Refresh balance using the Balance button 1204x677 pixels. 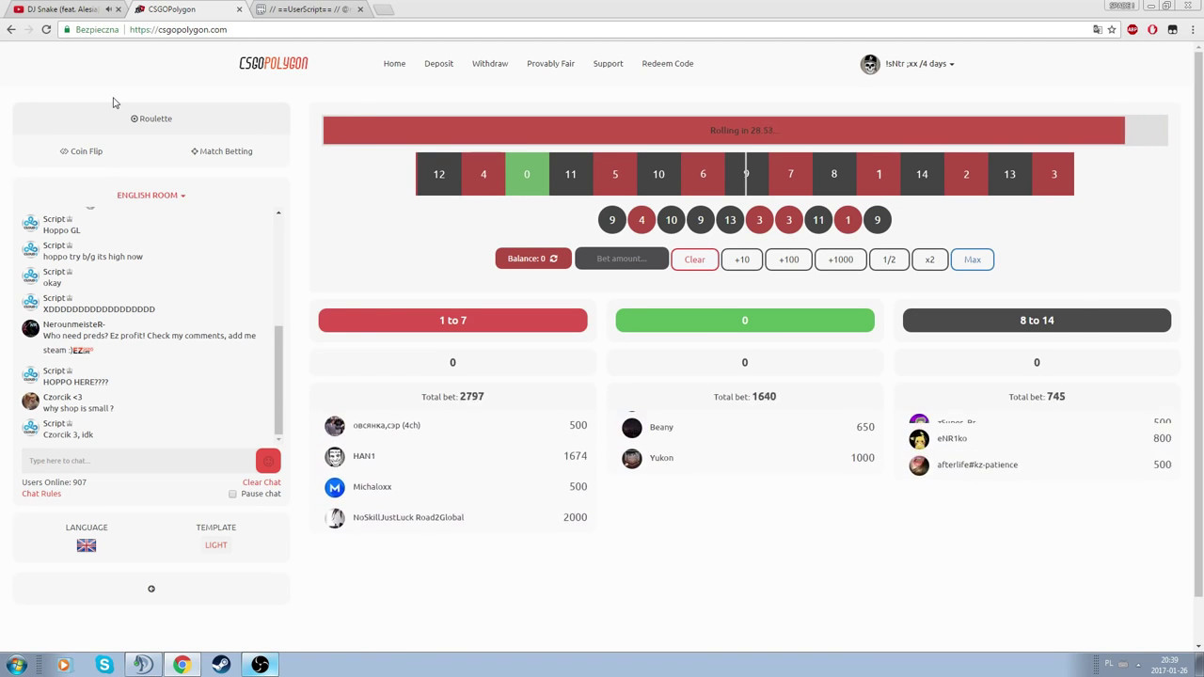pos(533,259)
